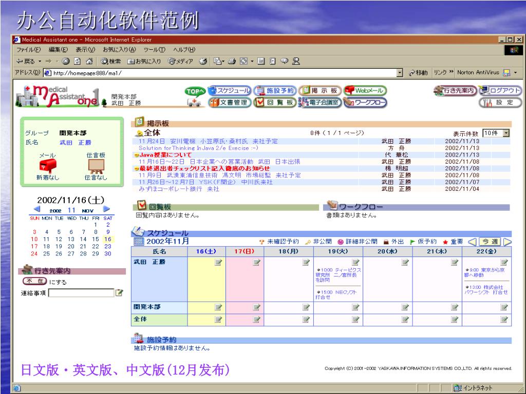This screenshot has height=394, width=526.
Task: Click the 行き先案内 button at top right
Action: click(455, 90)
